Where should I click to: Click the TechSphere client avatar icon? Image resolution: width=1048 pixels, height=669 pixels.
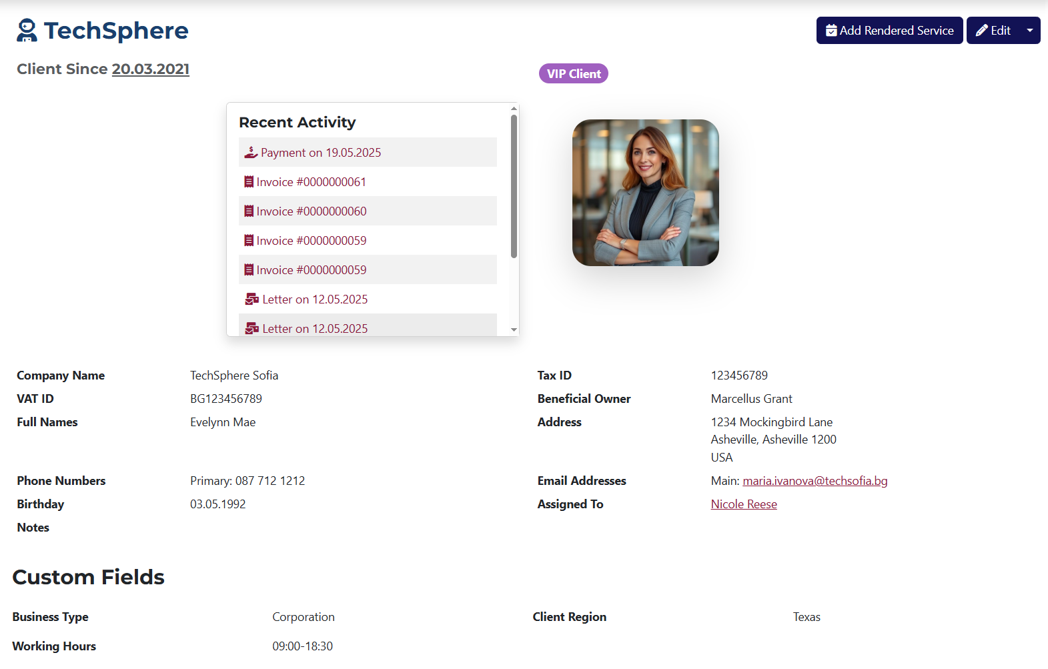point(27,31)
